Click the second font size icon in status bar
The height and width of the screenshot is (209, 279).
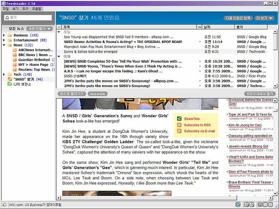point(251,205)
